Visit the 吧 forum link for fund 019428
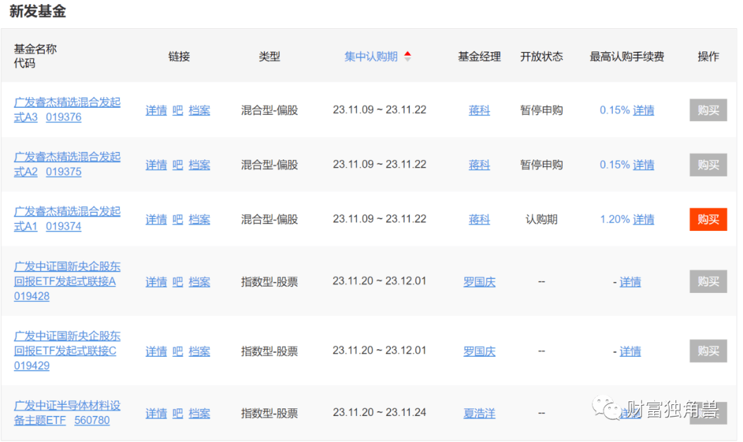 [x=177, y=282]
